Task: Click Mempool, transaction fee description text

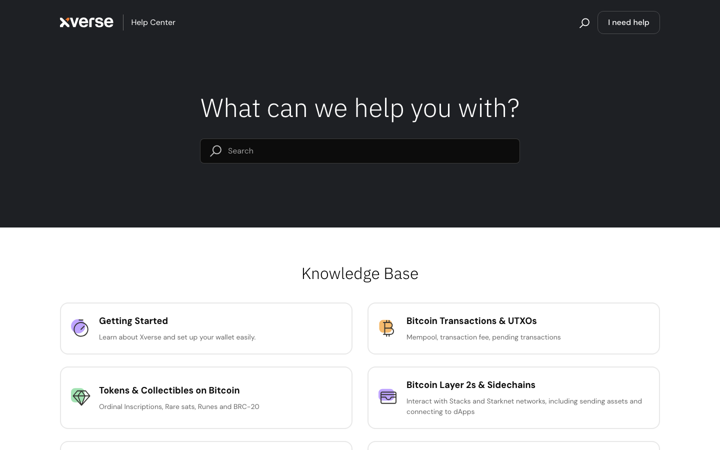Action: [x=483, y=337]
